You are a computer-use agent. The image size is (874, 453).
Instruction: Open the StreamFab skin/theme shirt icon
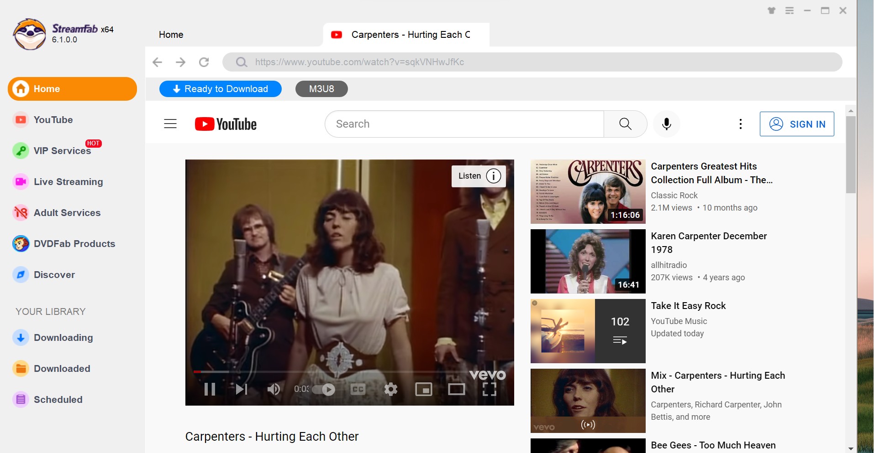pos(772,10)
